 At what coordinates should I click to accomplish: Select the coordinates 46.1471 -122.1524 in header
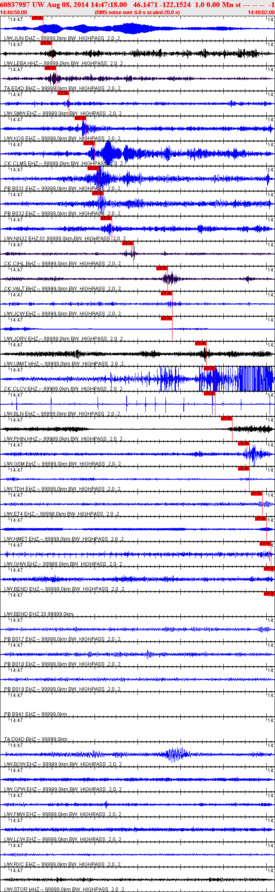pos(162,5)
